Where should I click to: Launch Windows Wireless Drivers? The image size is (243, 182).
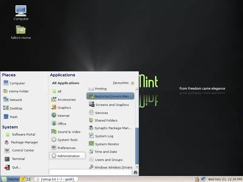(x=111, y=167)
